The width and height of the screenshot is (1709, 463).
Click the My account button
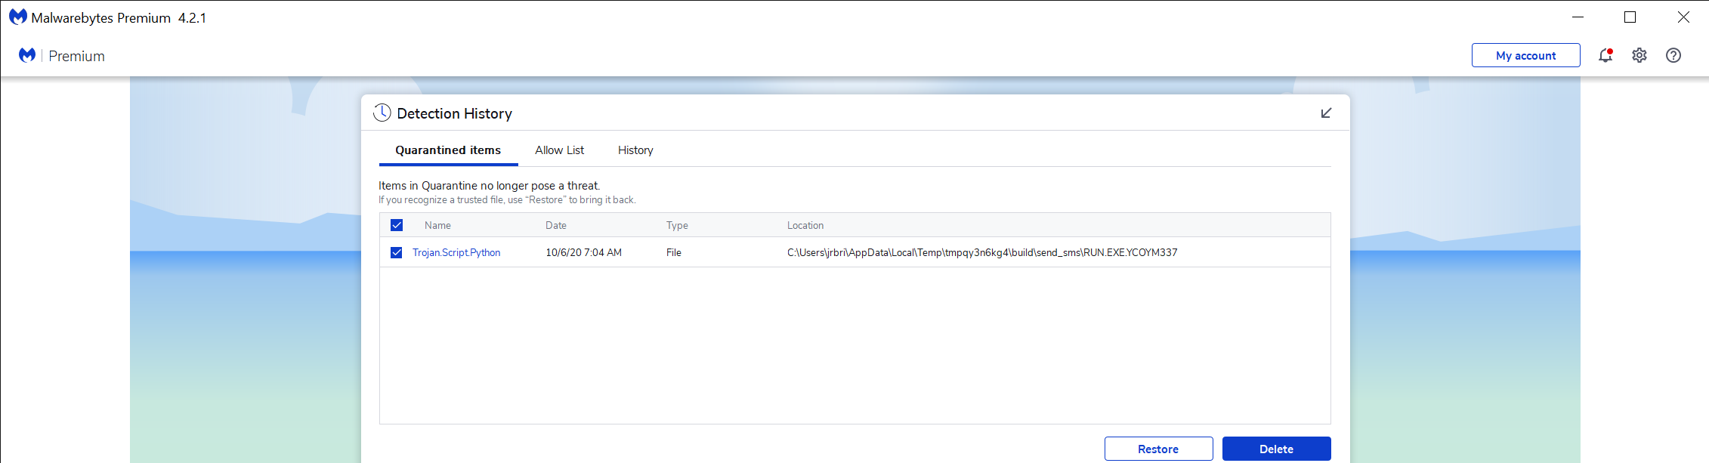1525,55
